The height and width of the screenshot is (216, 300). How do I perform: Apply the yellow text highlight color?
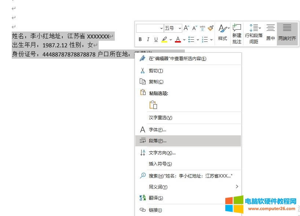tap(164, 40)
